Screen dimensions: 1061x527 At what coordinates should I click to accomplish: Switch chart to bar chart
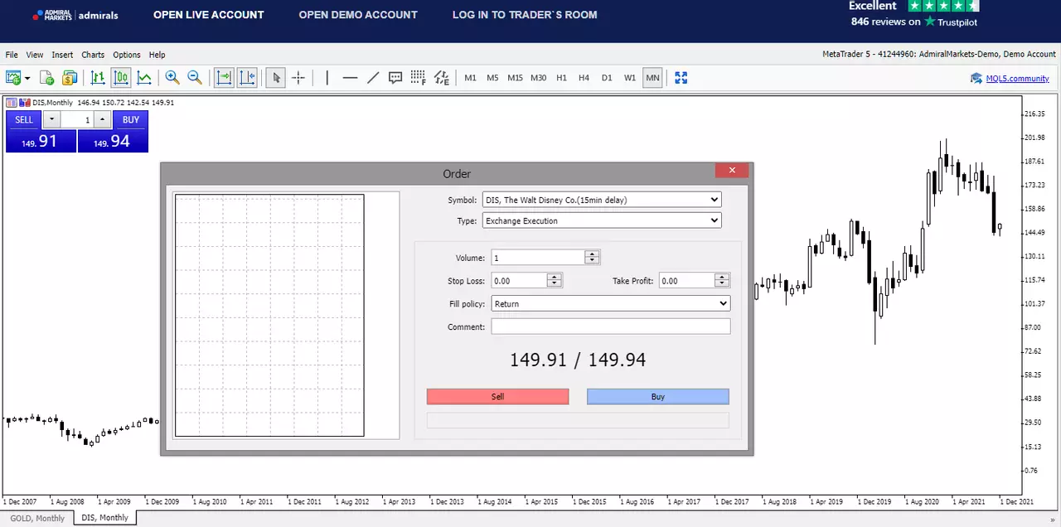tap(98, 78)
